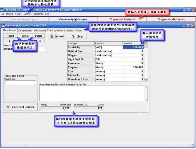Image resolution: width=196 pixels, height=149 pixels.
Task: Switch to Corporate Measures section
Action: pos(171,19)
